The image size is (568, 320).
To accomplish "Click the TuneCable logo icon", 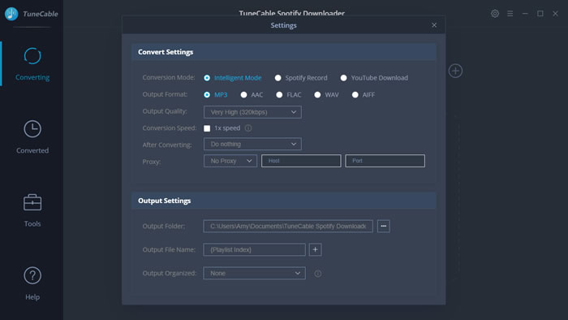I will (11, 14).
